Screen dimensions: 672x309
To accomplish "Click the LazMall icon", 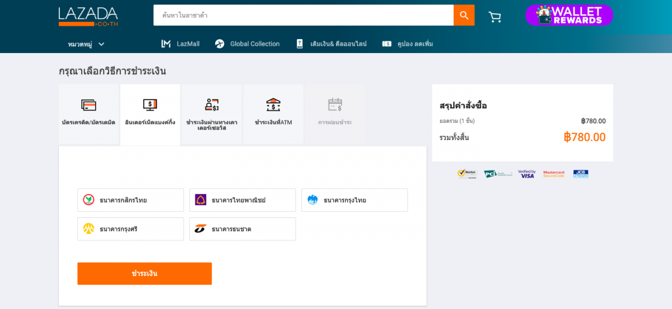I will tap(166, 44).
